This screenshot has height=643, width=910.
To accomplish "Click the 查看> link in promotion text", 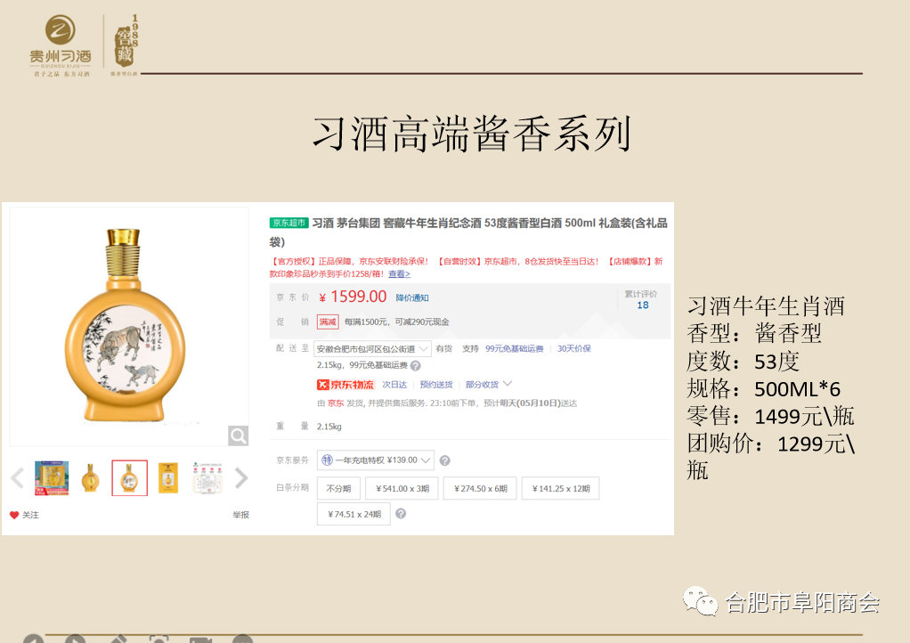I will (x=399, y=274).
